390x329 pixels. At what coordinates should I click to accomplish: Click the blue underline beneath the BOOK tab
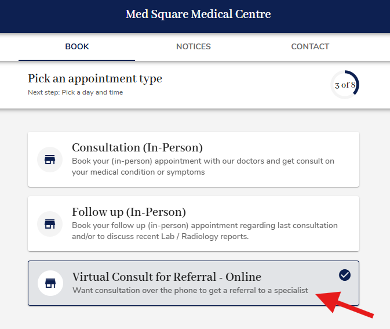[x=77, y=60]
